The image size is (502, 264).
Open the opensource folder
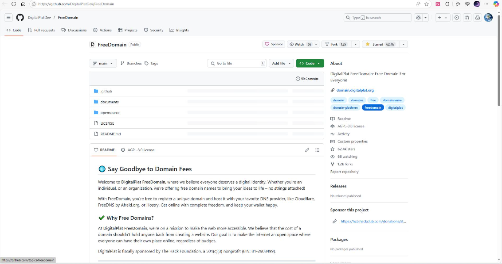(110, 113)
